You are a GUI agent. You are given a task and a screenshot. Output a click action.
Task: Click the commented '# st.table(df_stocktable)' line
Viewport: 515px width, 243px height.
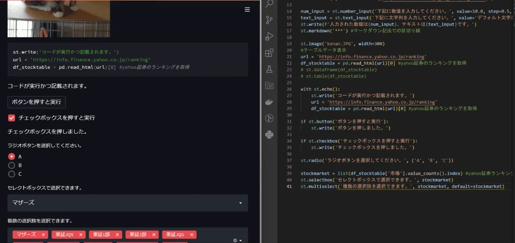point(333,76)
